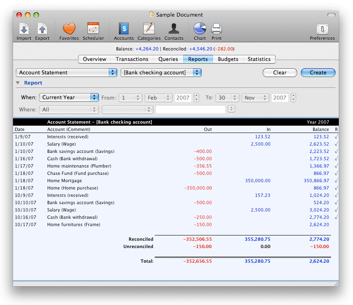Toggle reconciled checkmark on the 1/9/07 Interests row
The image size is (353, 305).
pyautogui.click(x=336, y=137)
